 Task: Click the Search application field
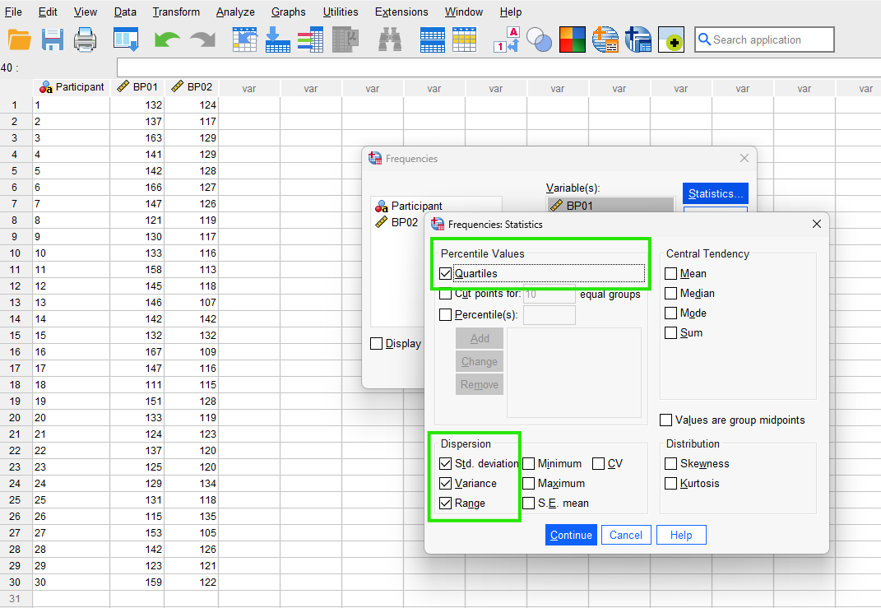point(763,39)
